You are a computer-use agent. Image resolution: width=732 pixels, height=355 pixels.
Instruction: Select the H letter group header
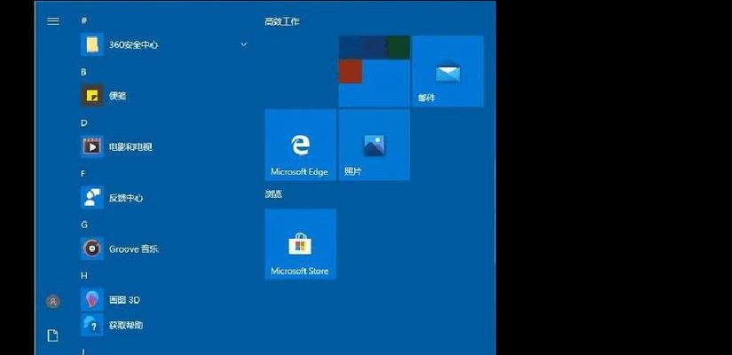tap(84, 276)
